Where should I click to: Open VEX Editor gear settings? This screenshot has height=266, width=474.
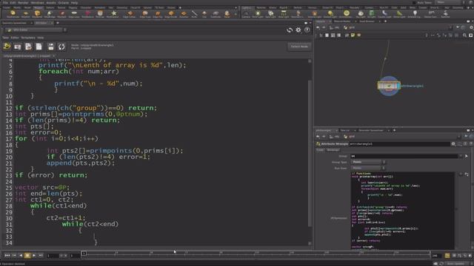298,30
